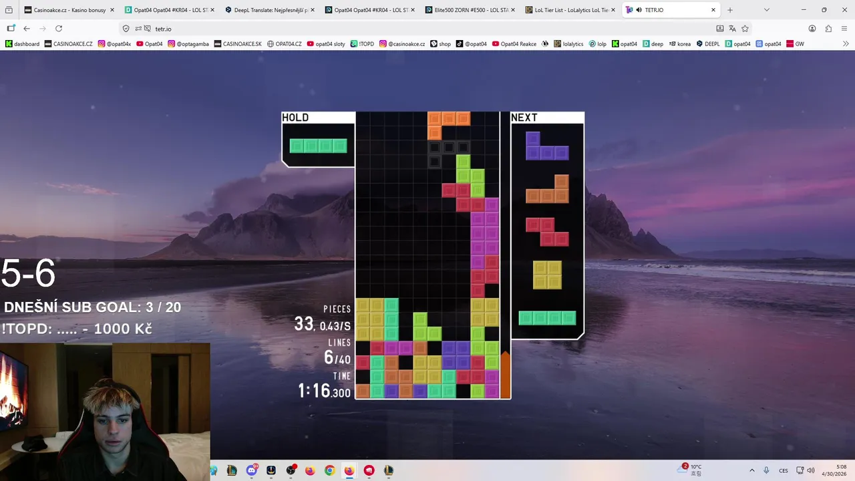The width and height of the screenshot is (855, 481).
Task: Open the dashboard bookmark
Action: [x=22, y=44]
